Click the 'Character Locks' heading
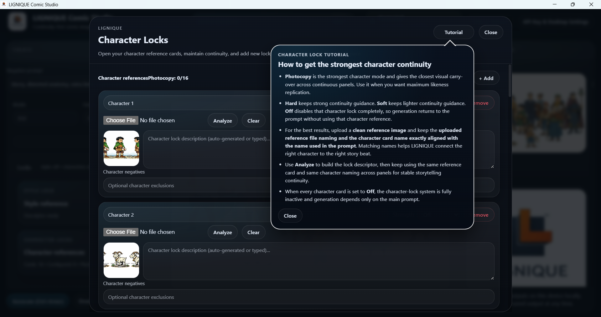 tap(133, 40)
